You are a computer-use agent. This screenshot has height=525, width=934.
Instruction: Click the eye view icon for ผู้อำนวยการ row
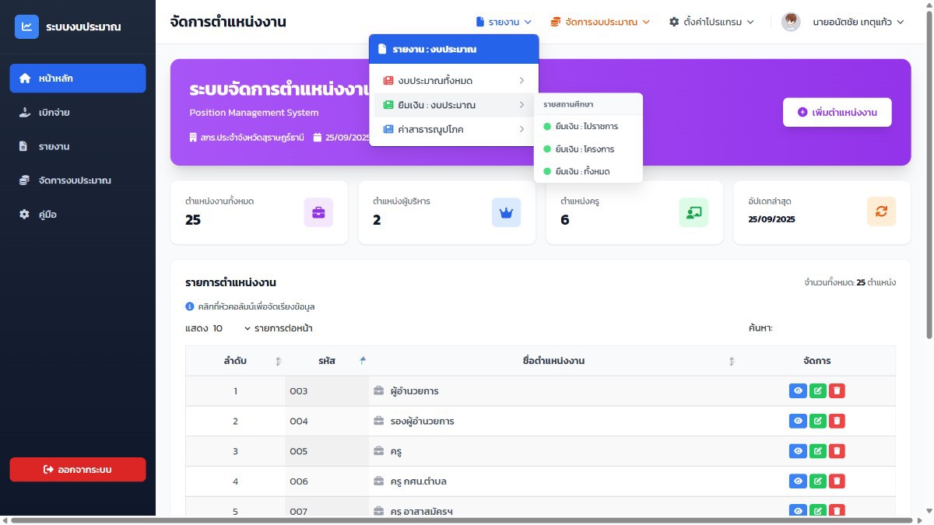(x=798, y=390)
